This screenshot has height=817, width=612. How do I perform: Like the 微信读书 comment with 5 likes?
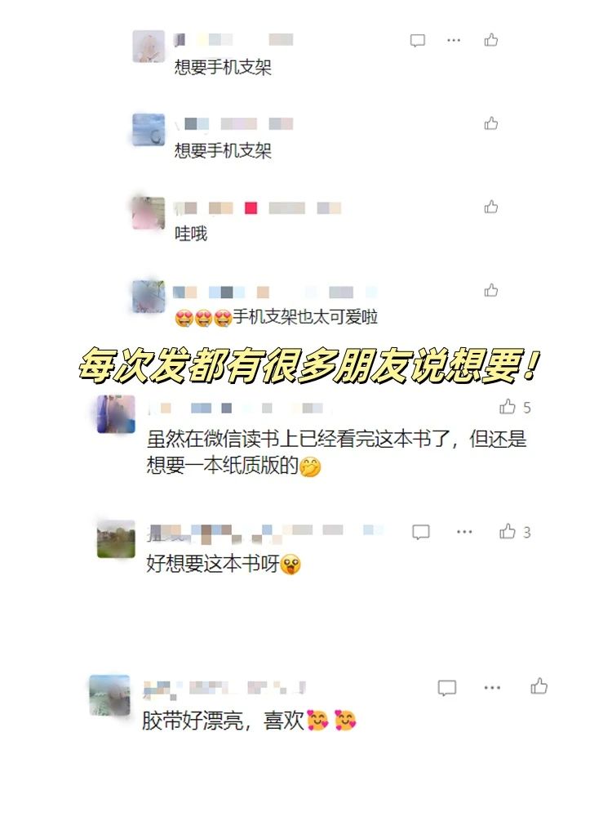click(508, 406)
